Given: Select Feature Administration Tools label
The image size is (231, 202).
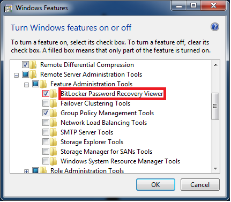Looking at the screenshot, I should 92,84.
